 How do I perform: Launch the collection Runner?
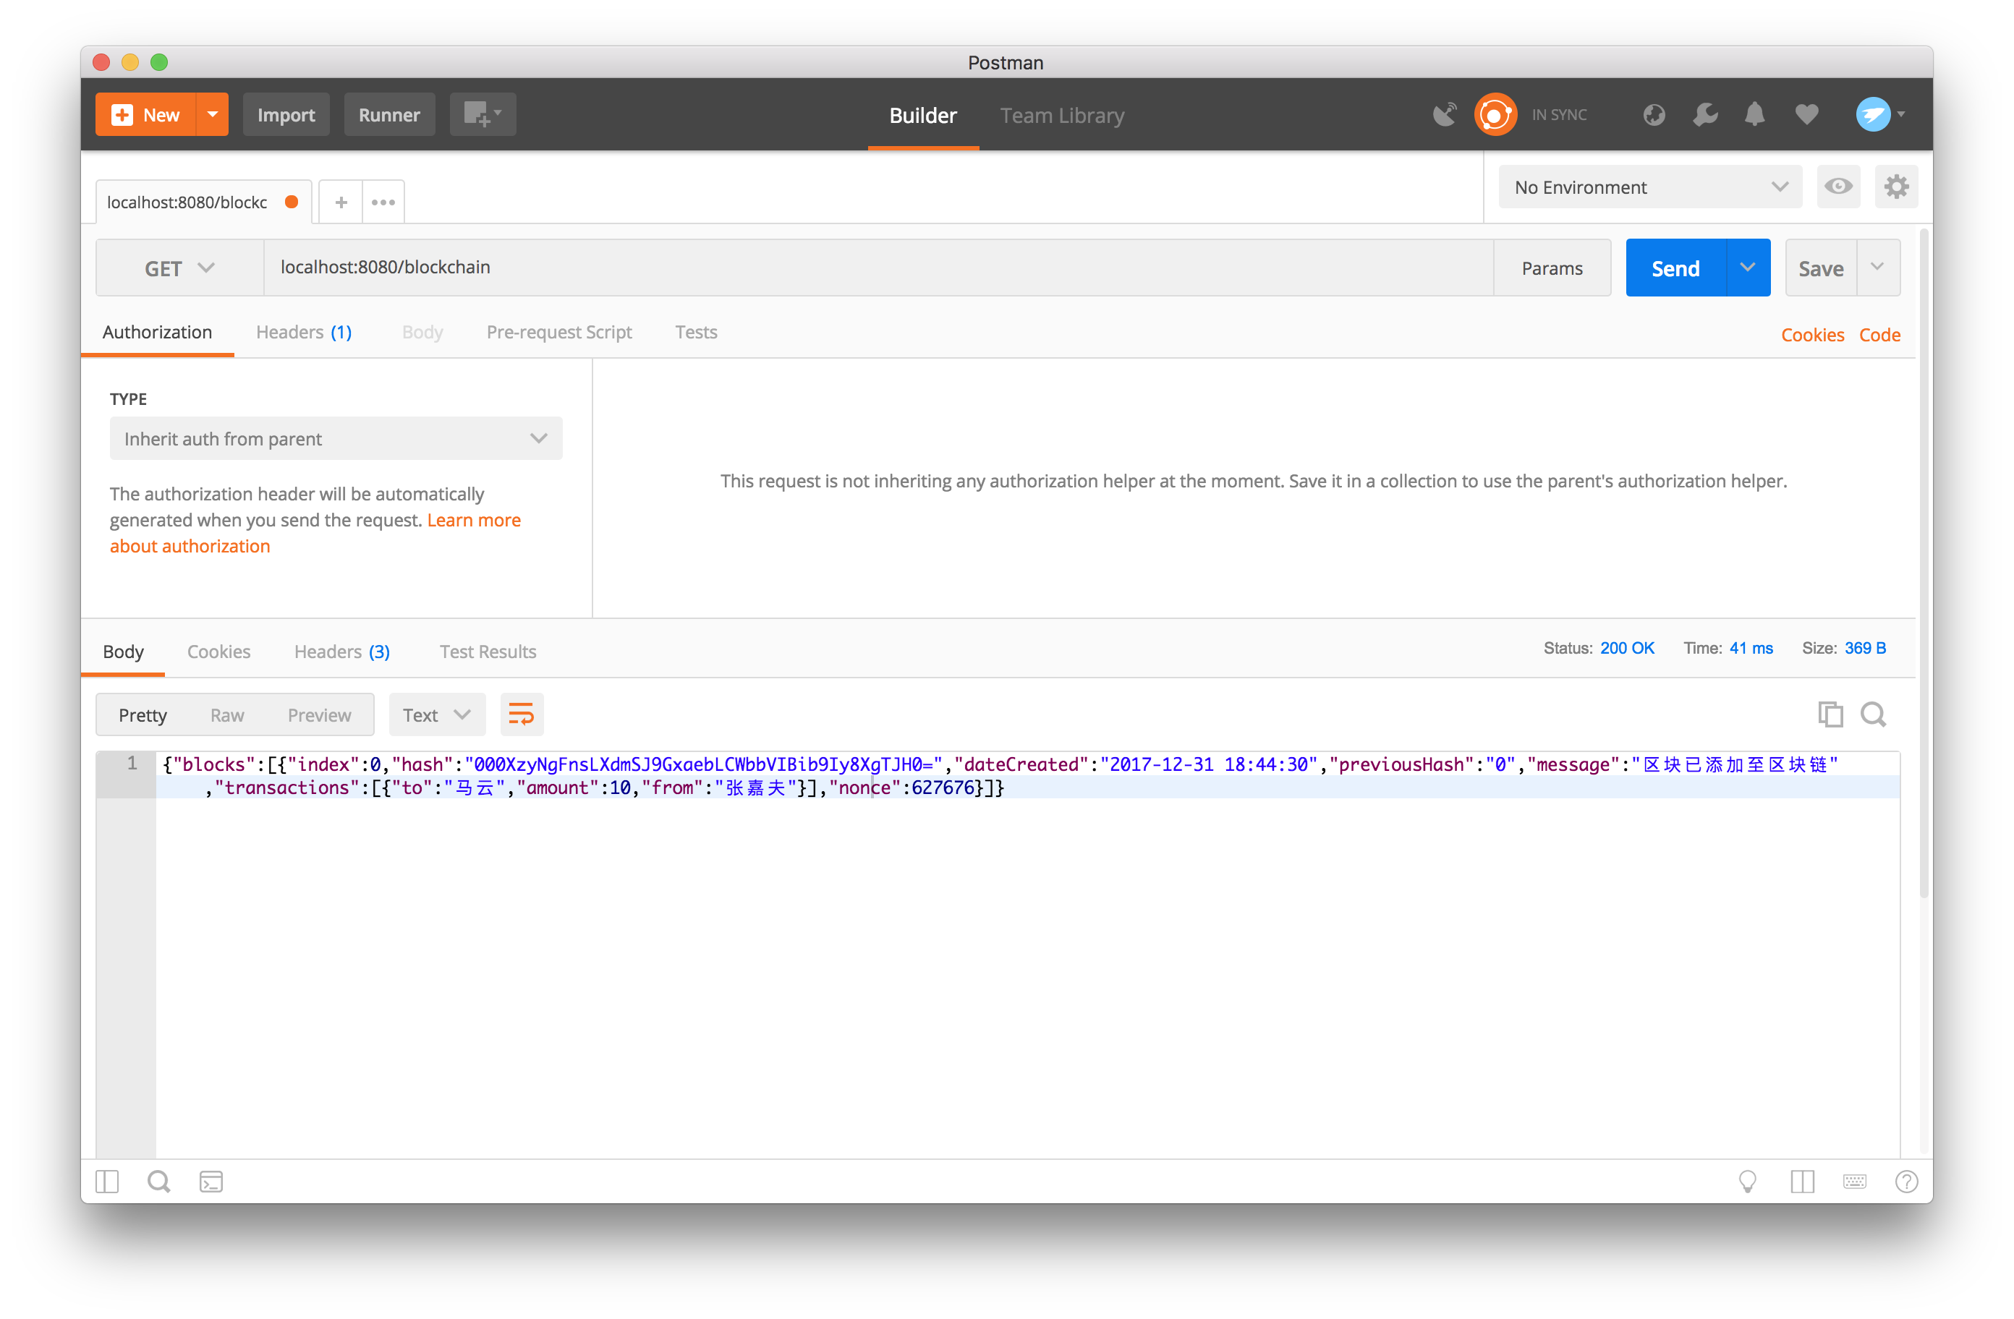click(389, 114)
